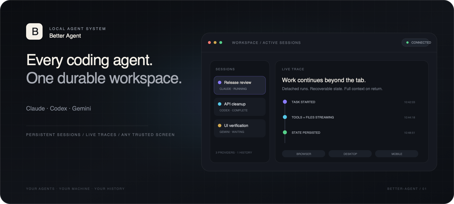
Task: Click the LIVE TRACE panel heading
Action: point(293,69)
